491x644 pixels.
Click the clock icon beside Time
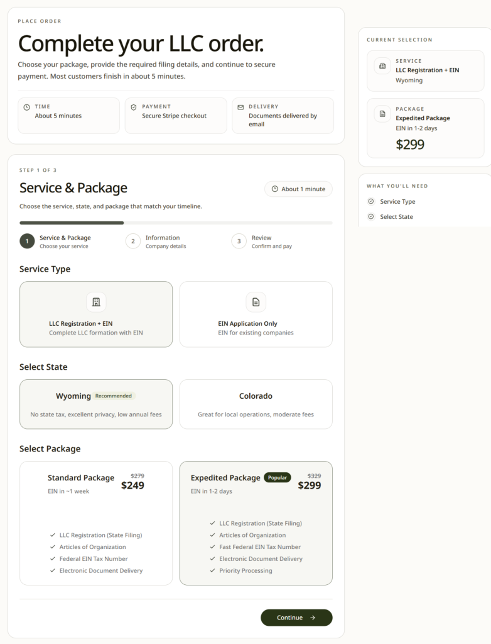[26, 108]
